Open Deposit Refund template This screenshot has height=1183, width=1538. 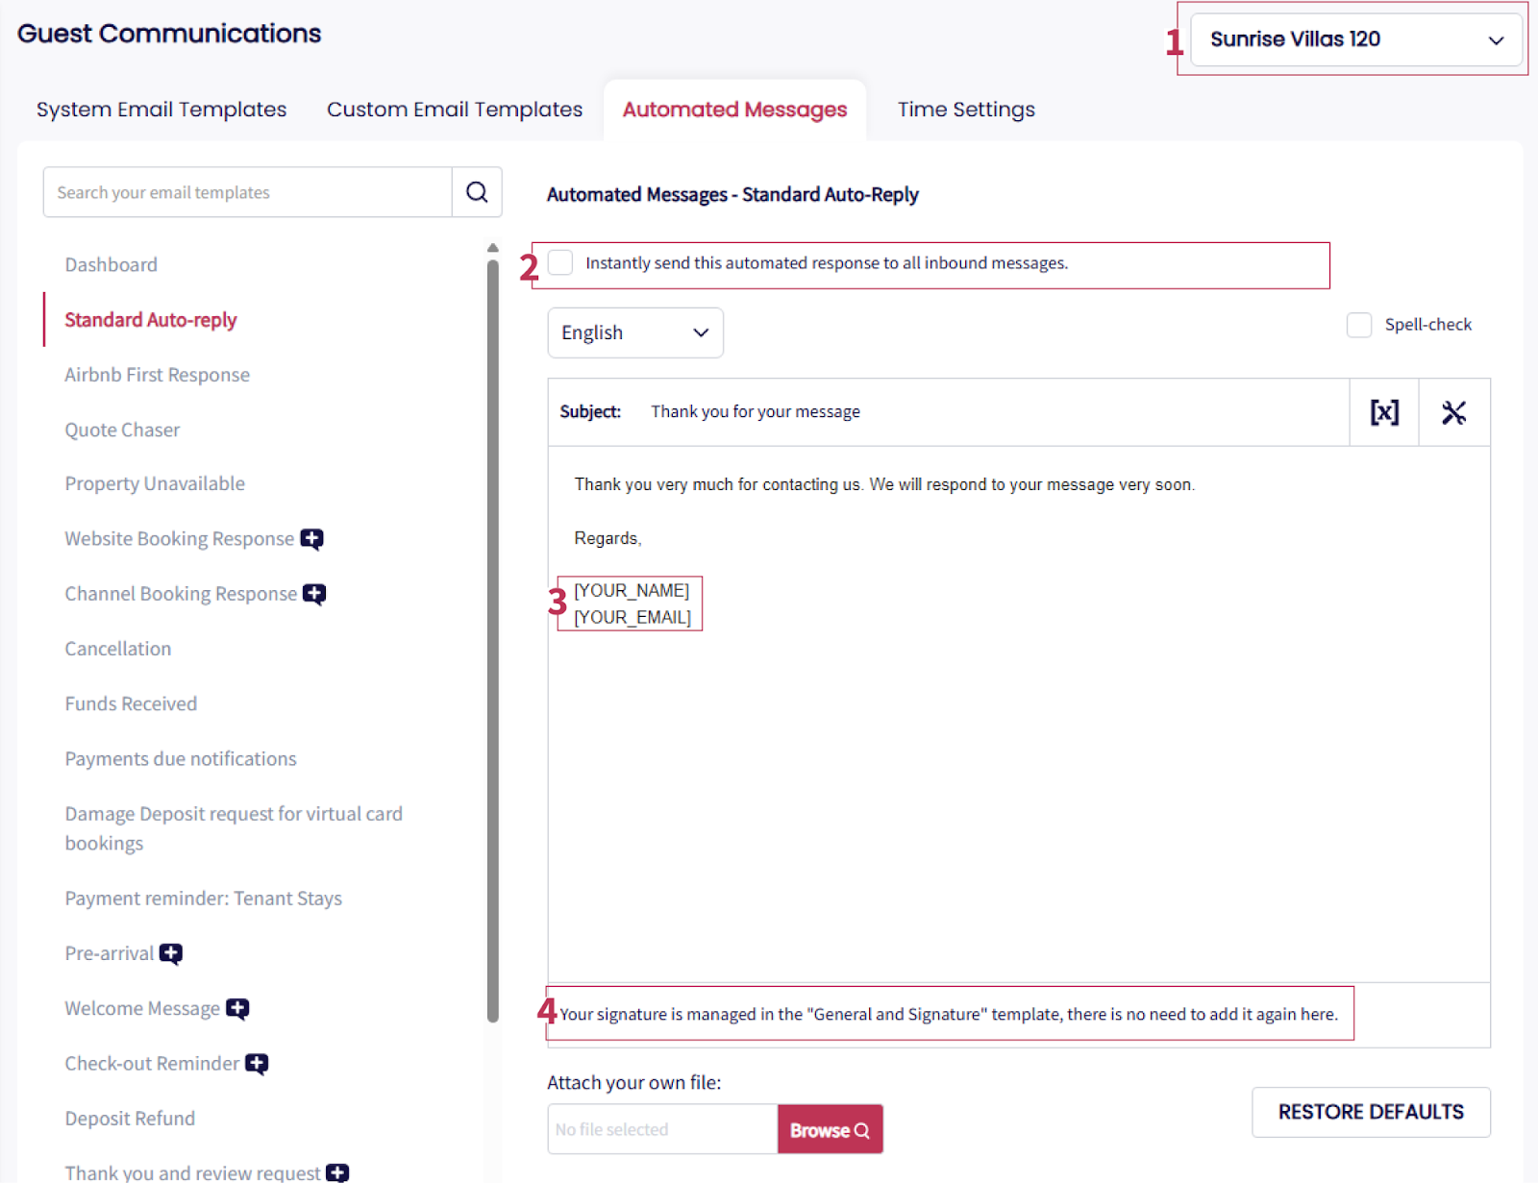click(130, 1119)
